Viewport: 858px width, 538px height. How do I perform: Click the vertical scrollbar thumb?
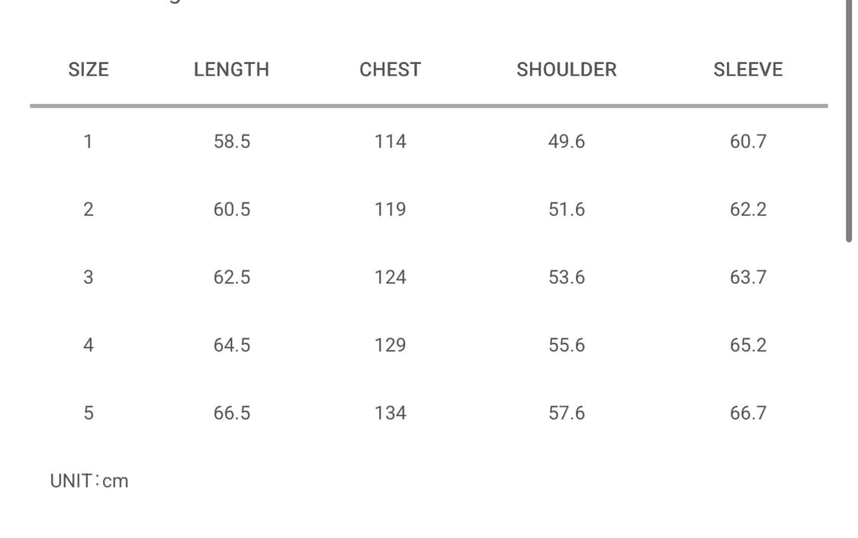click(x=849, y=121)
